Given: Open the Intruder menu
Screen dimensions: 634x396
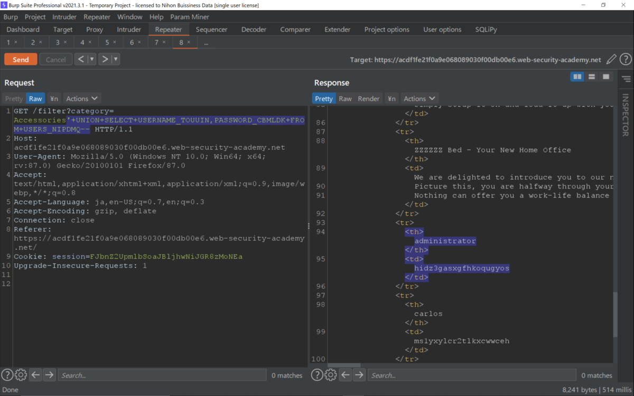Looking at the screenshot, I should click(x=64, y=17).
